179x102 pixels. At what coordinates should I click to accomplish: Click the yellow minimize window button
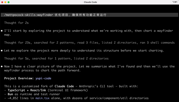(x=5, y=2)
